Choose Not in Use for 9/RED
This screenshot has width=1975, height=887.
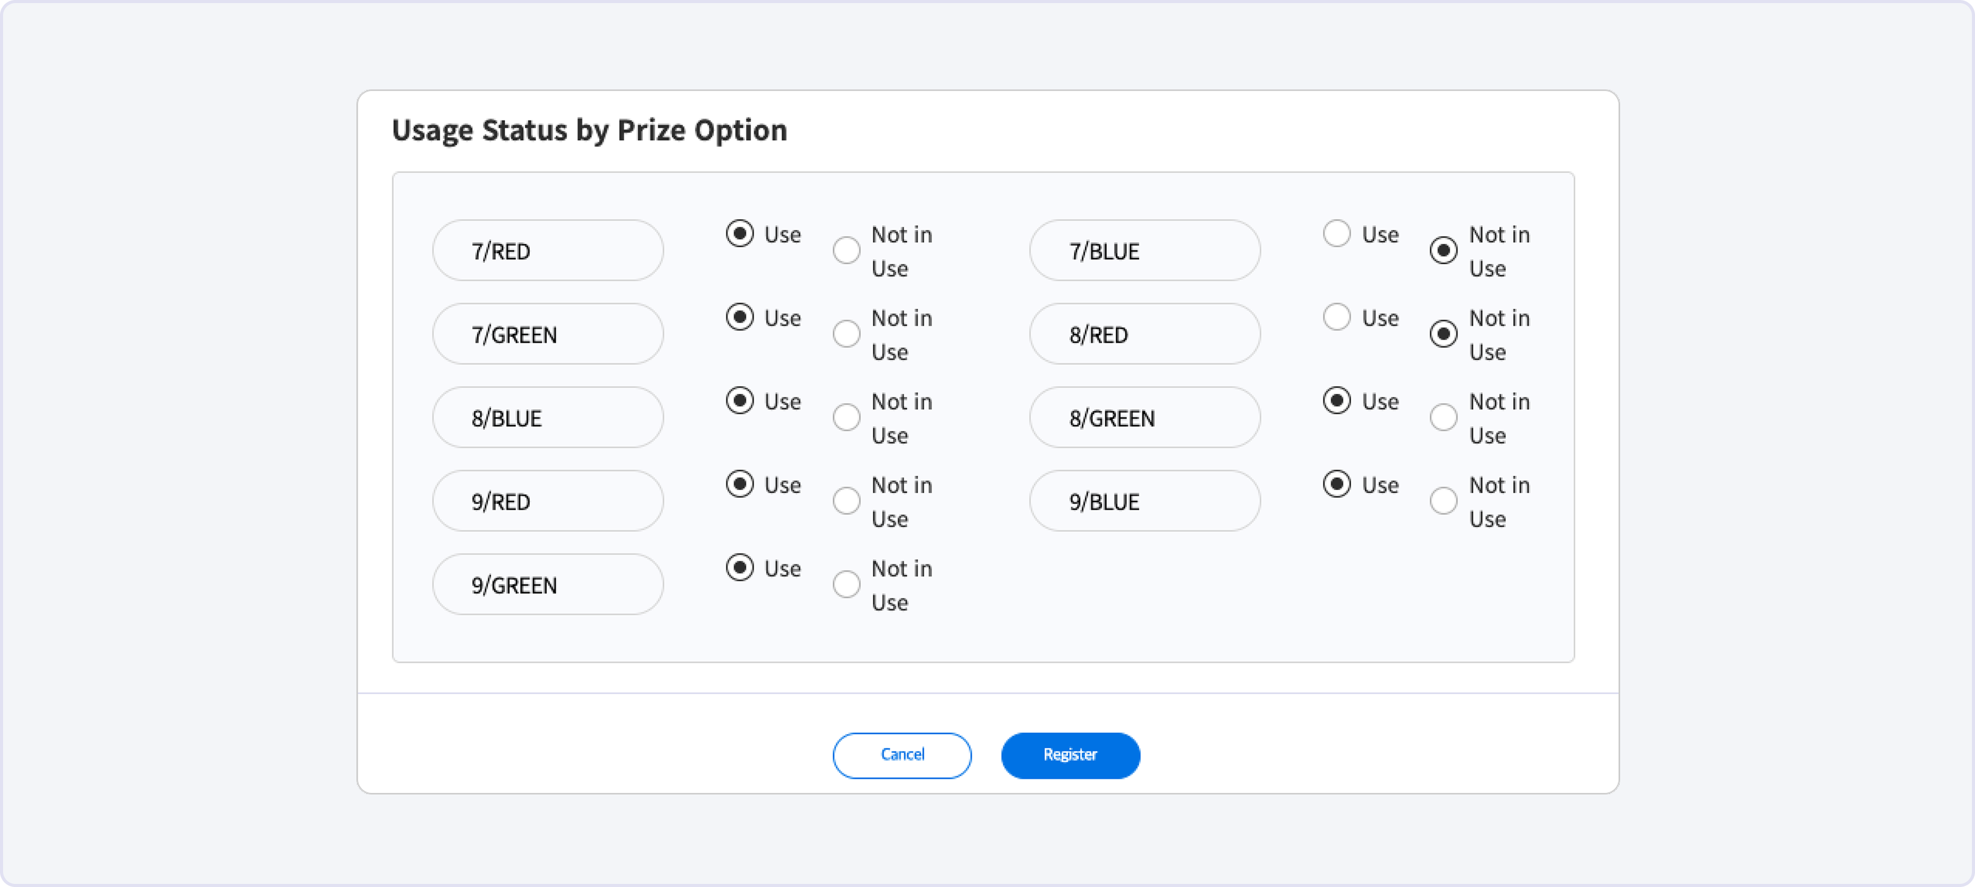[x=847, y=501]
